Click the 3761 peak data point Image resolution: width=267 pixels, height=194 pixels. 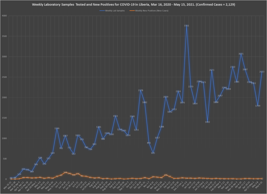tap(186, 26)
